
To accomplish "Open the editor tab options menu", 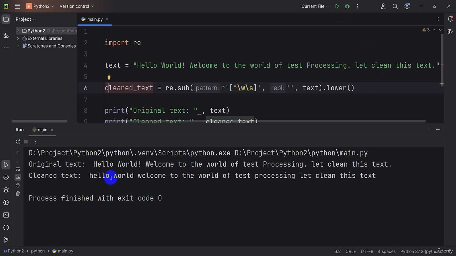I will coord(438,19).
